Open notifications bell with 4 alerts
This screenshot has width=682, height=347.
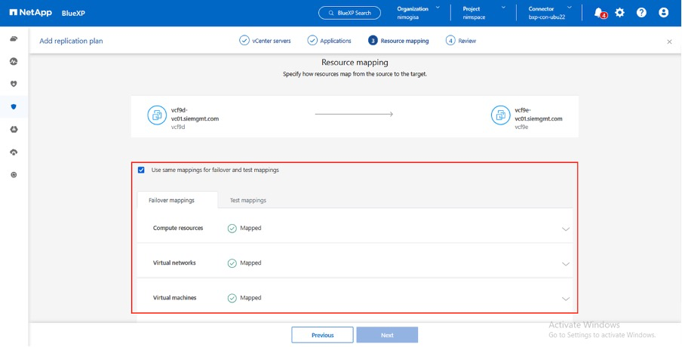[599, 13]
